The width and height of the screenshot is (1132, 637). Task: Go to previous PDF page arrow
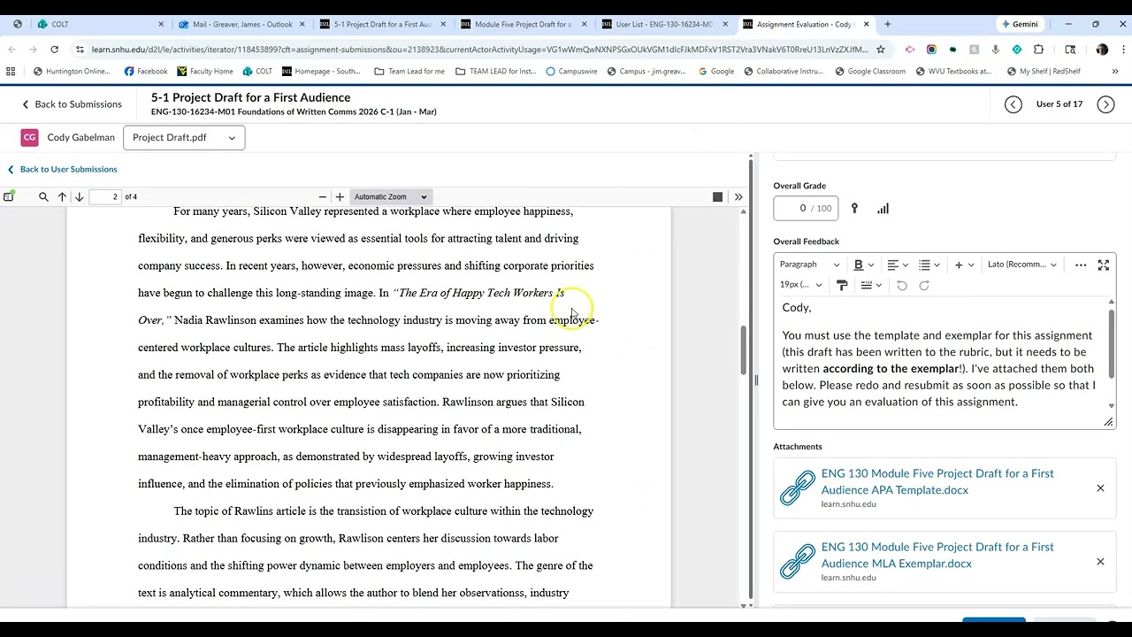tap(62, 196)
